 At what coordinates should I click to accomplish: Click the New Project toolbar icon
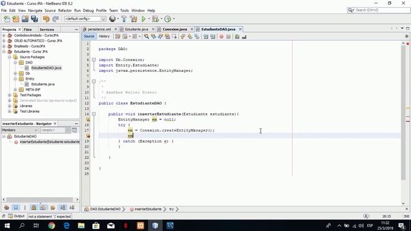(15, 19)
